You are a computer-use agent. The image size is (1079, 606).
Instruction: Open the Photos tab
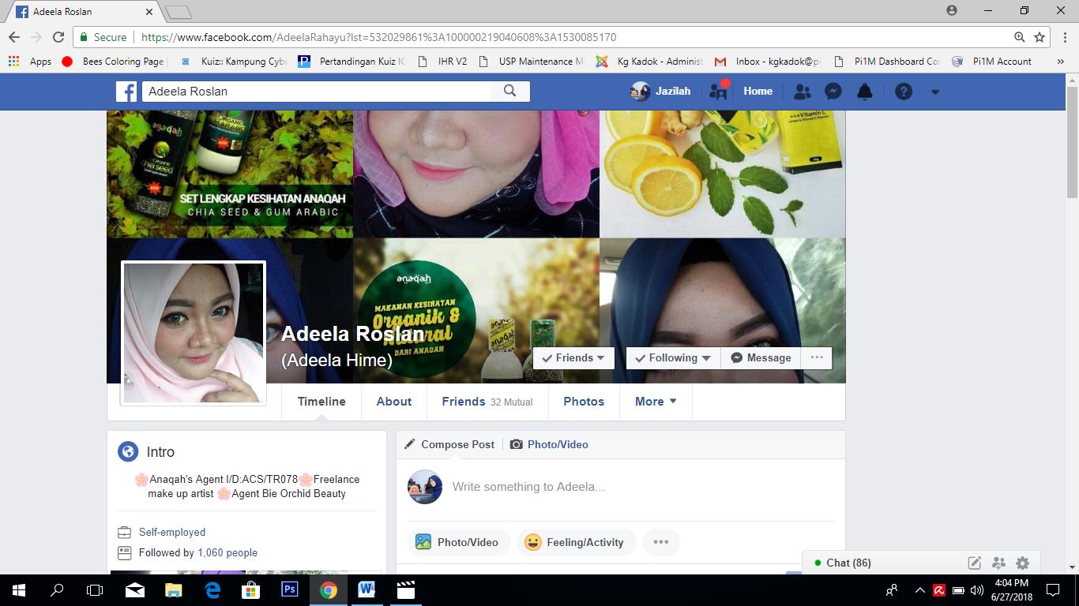(x=584, y=402)
